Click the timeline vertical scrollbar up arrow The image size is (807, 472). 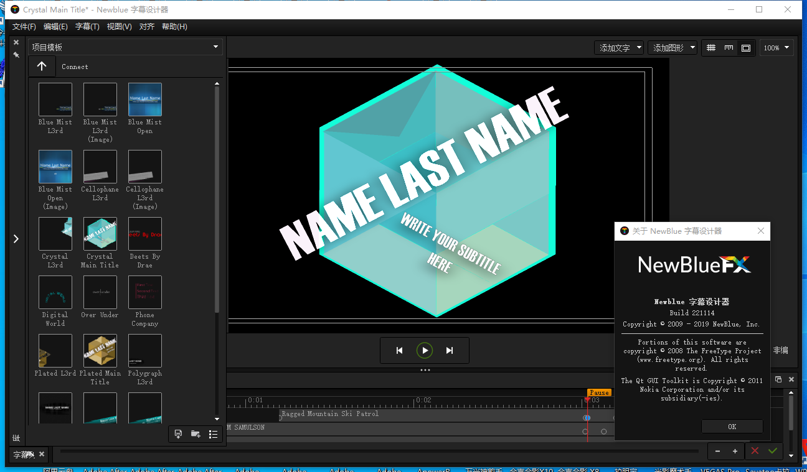(791, 394)
